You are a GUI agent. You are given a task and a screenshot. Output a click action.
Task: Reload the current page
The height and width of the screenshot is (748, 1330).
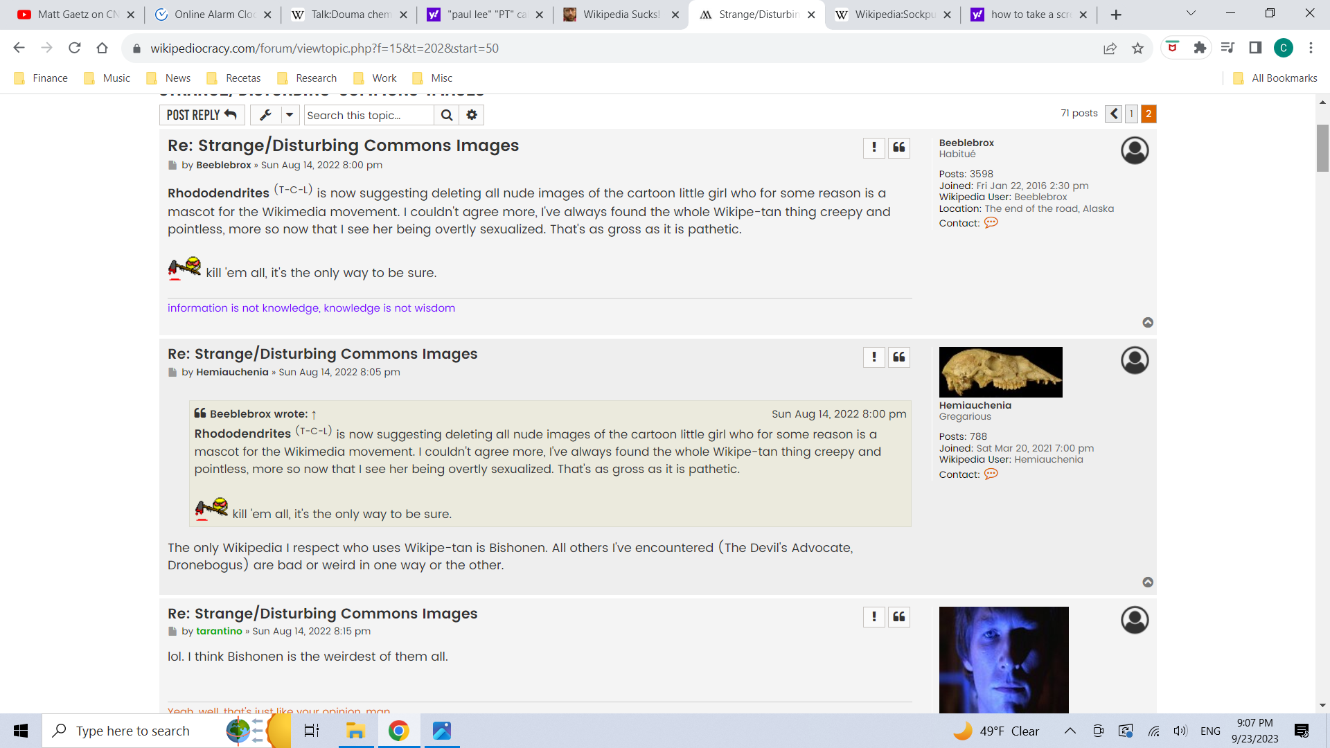point(75,48)
